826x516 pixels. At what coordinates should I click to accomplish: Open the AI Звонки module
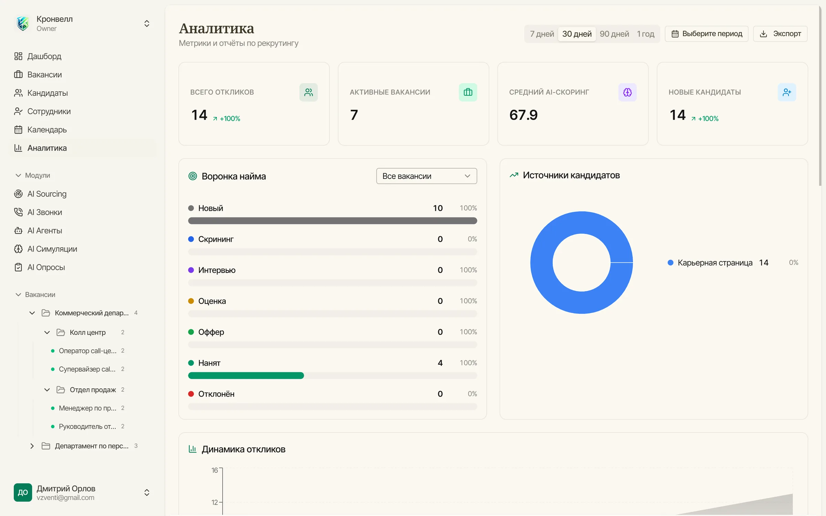(x=83, y=212)
